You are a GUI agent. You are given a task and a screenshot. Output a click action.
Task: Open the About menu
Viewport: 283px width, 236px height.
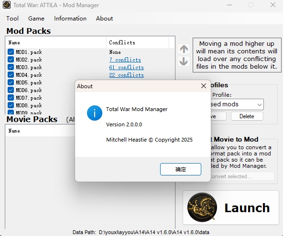105,19
